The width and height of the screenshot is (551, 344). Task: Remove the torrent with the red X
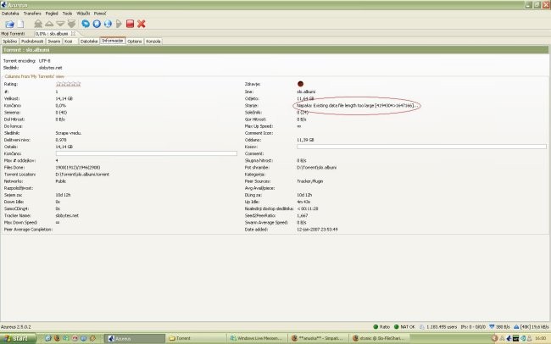(x=142, y=24)
